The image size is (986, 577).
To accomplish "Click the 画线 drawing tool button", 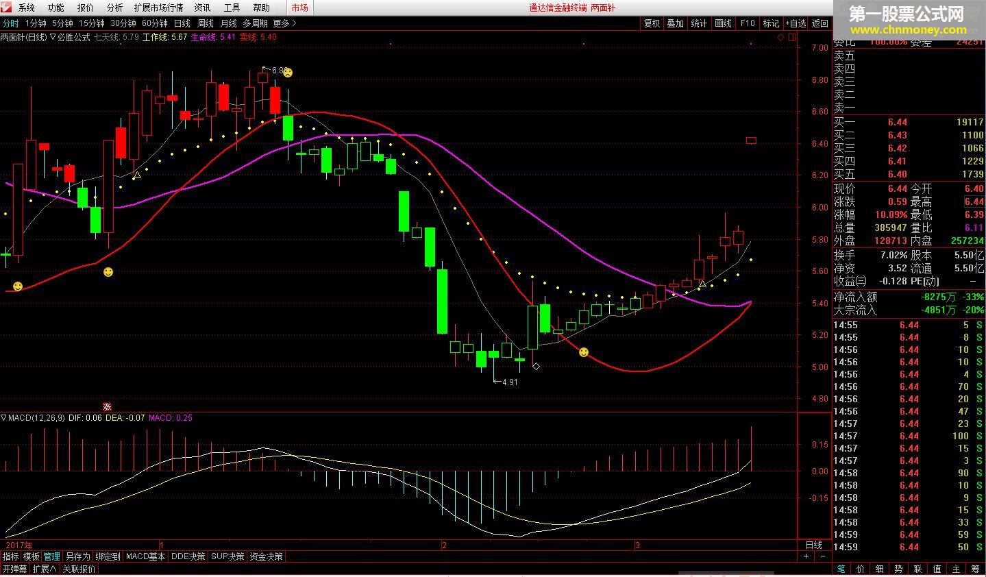I will click(x=724, y=23).
